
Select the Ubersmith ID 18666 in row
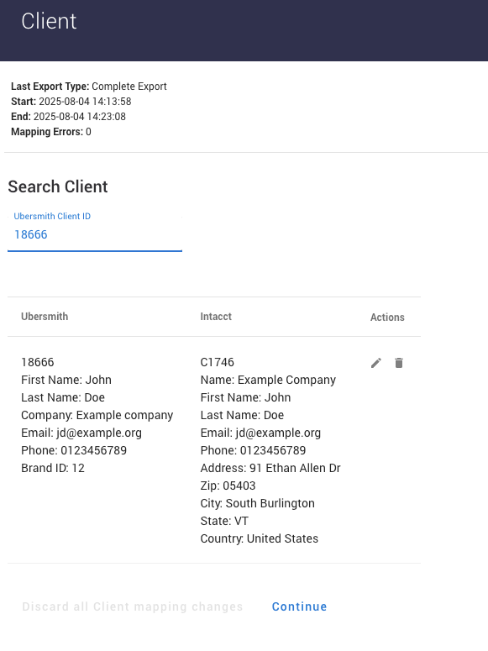[38, 362]
